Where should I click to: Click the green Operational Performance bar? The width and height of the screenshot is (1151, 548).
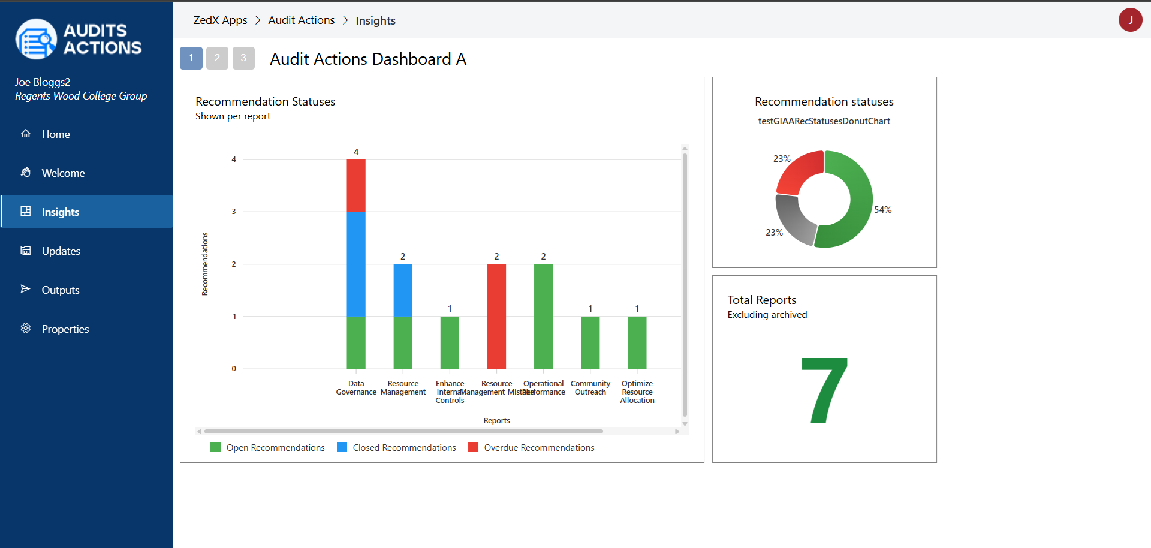coord(543,317)
